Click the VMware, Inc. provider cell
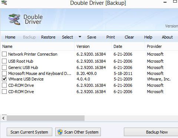This screenshot has width=178, height=138. tap(159, 79)
